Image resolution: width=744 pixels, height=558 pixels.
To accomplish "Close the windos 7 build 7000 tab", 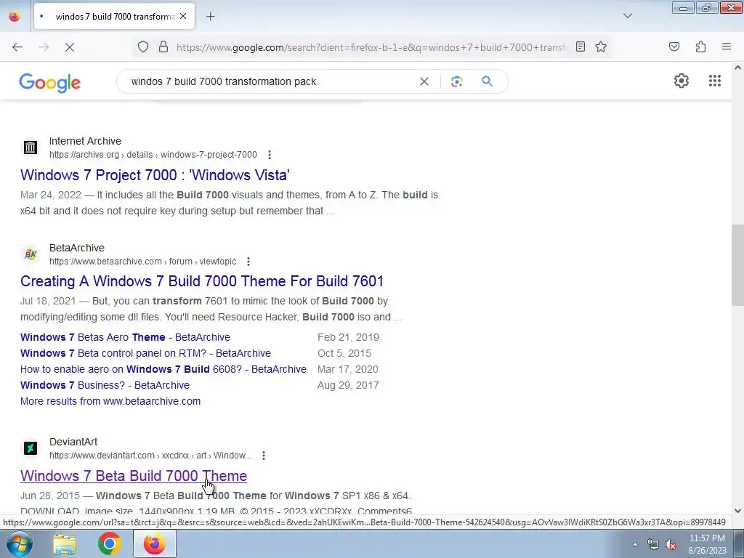I will pyautogui.click(x=183, y=16).
